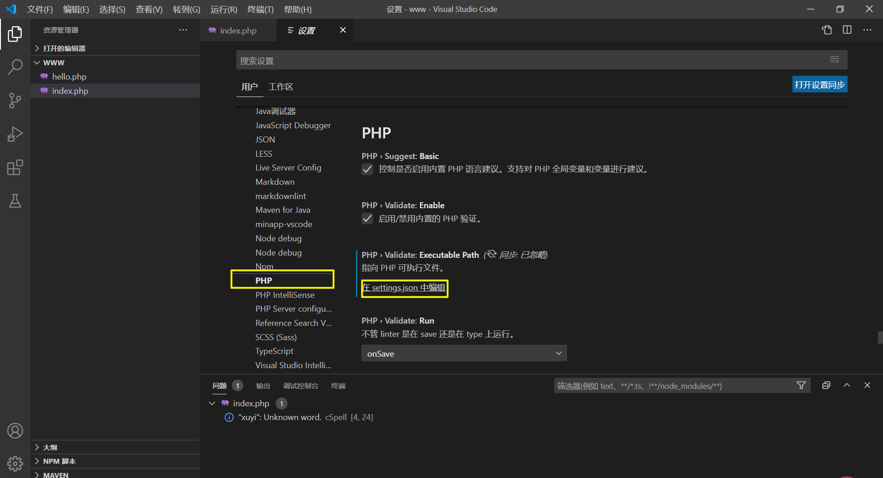883x478 pixels.
Task: Click Edit in settings.json link
Action: pos(404,288)
